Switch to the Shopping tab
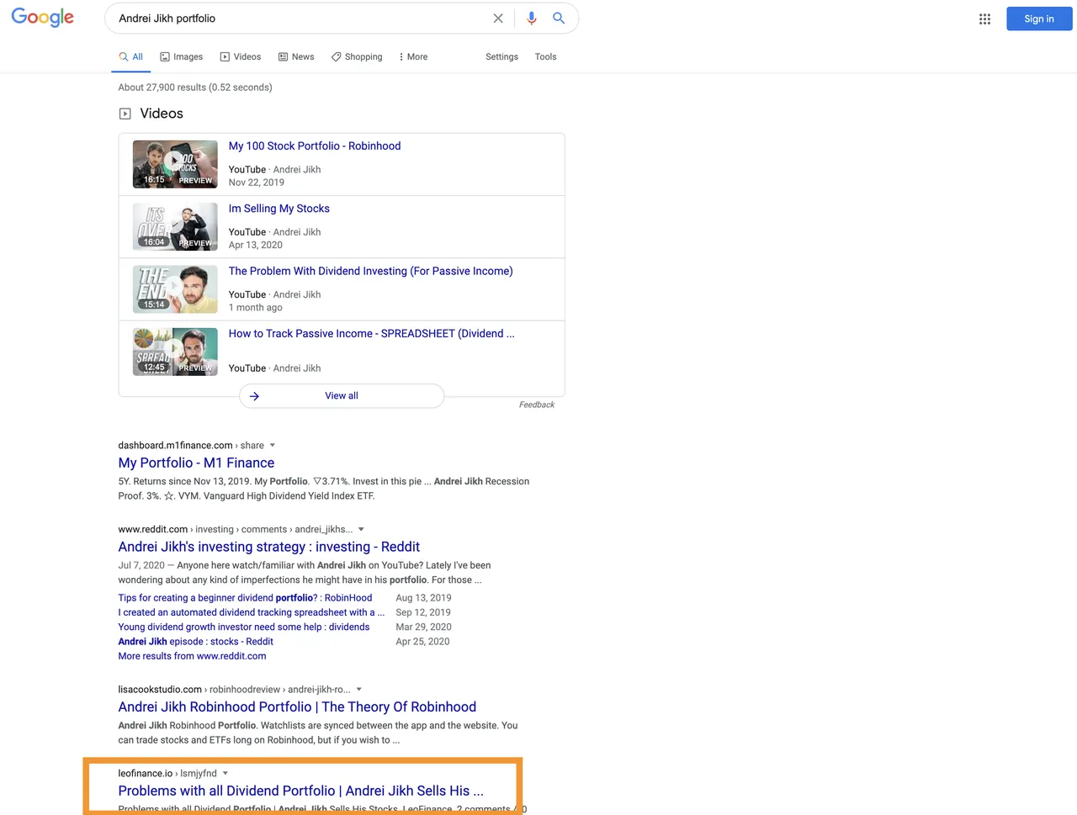Image resolution: width=1077 pixels, height=815 pixels. [x=357, y=56]
